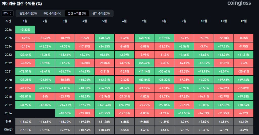Click the 평균 May +31.28% cell
This screenshot has height=135, width=259.
[104, 122]
